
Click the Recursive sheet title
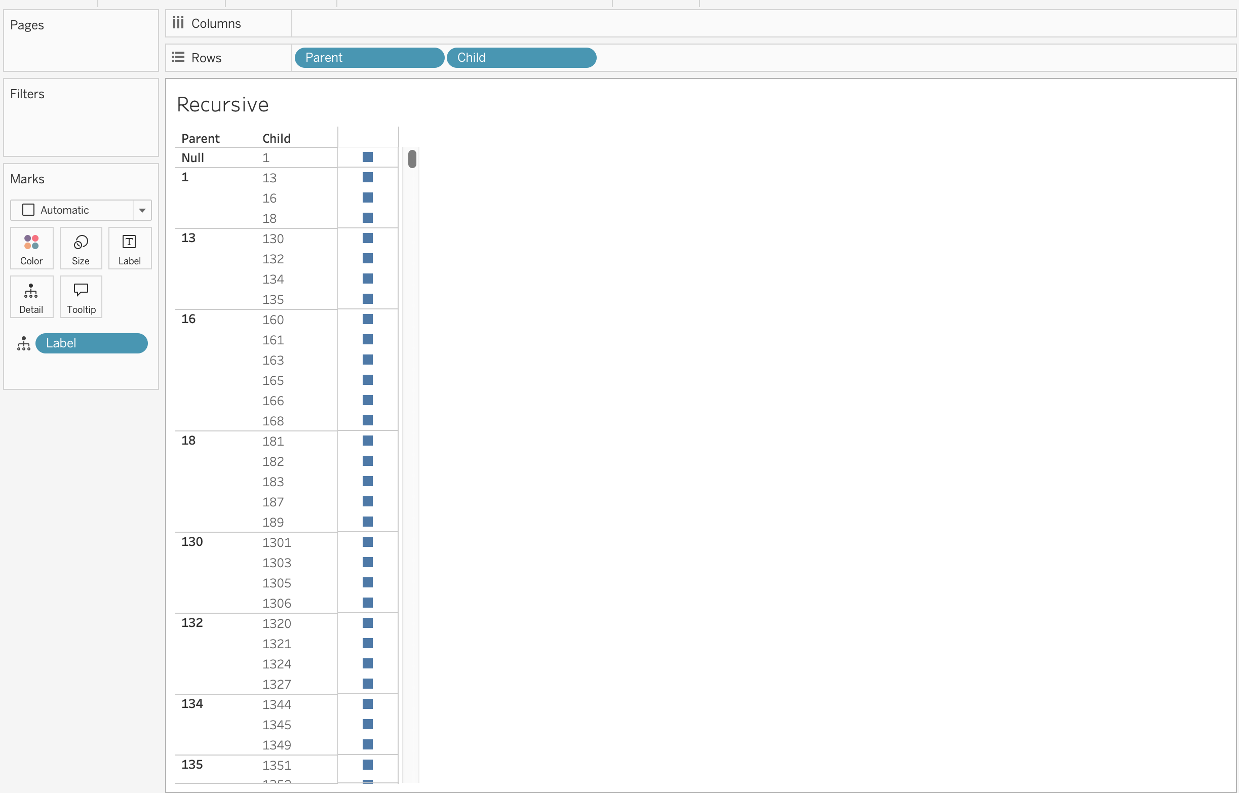pyautogui.click(x=222, y=104)
